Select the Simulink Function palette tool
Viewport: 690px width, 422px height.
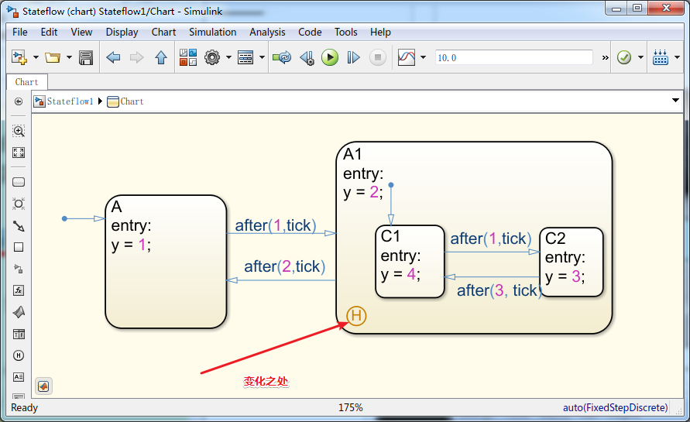pyautogui.click(x=19, y=269)
